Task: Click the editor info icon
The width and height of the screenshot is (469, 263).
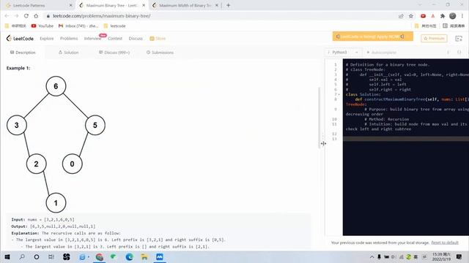Action: [x=448, y=53]
